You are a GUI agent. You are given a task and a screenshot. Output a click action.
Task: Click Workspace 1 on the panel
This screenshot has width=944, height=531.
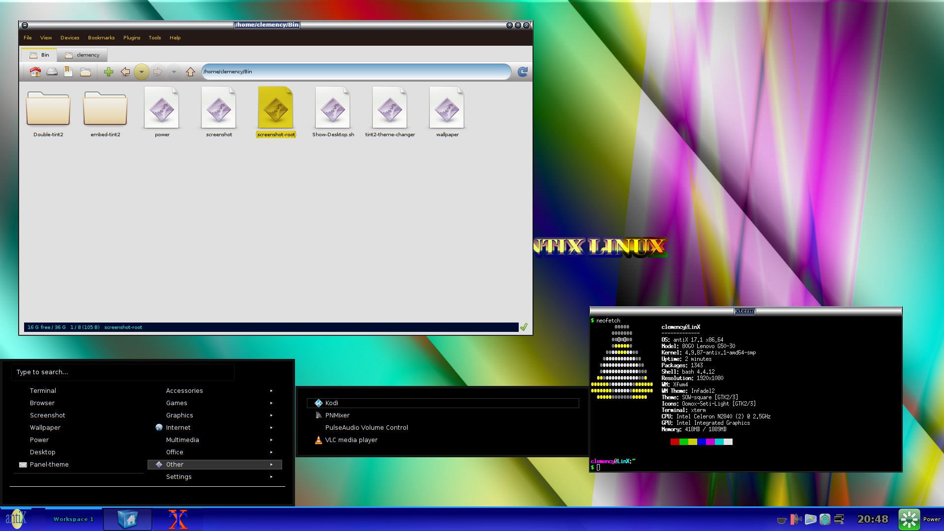pos(73,519)
